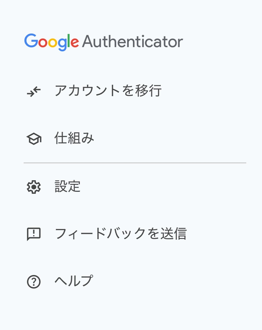Click the feedback speech bubble icon
The width and height of the screenshot is (262, 330).
(x=34, y=234)
